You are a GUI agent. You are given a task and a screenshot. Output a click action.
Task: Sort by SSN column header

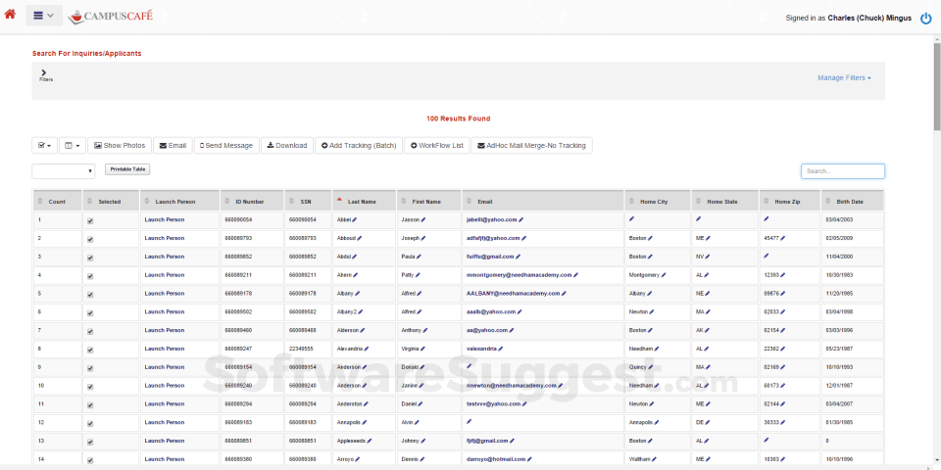[x=307, y=202]
